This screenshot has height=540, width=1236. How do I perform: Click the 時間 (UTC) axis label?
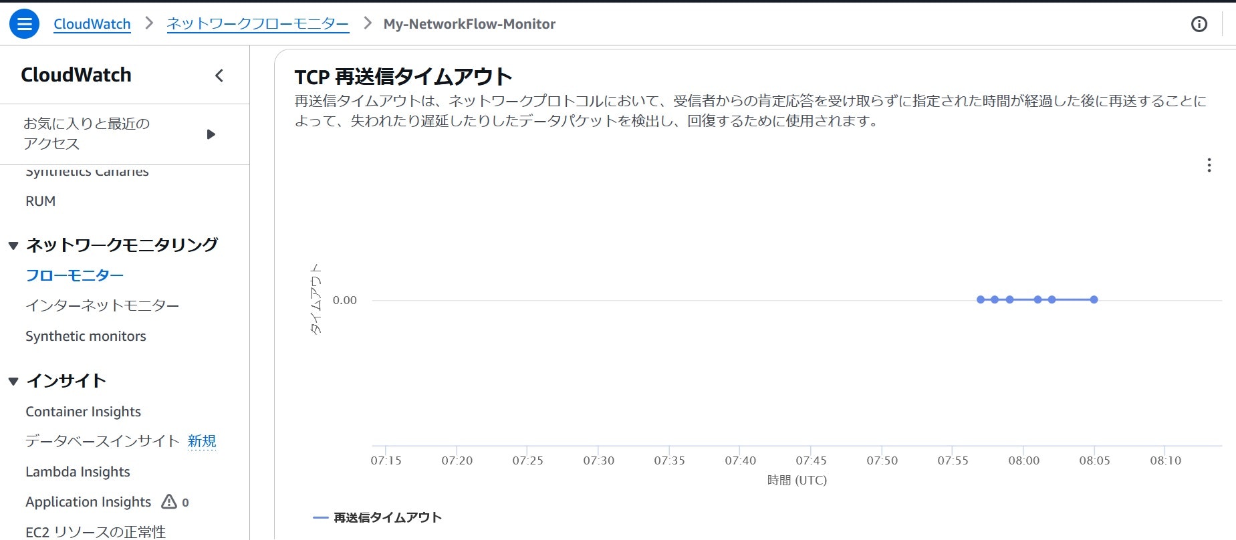point(797,480)
